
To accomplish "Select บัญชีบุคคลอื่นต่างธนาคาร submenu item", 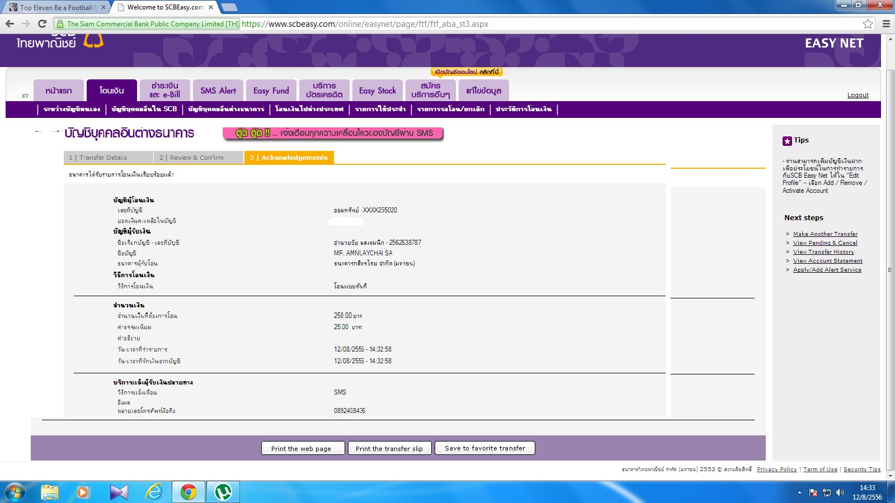I will point(227,109).
